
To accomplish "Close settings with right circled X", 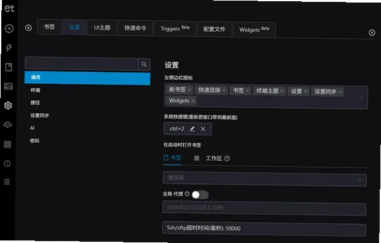I will [371, 32].
